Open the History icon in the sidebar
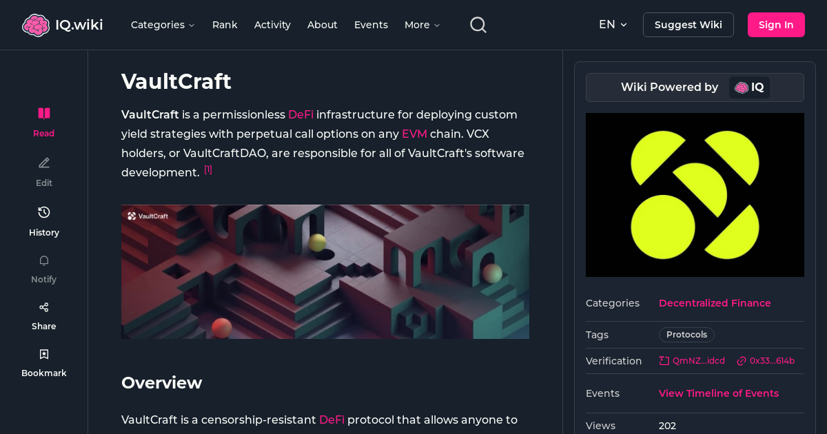Viewport: 827px width, 434px height. 43,212
